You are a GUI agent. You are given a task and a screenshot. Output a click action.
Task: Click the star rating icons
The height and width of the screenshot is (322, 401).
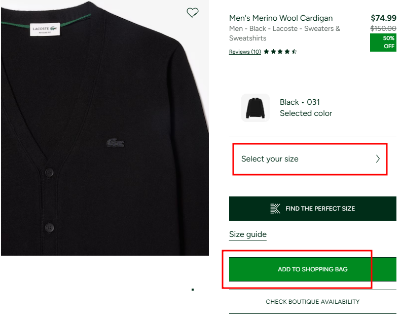pyautogui.click(x=280, y=52)
